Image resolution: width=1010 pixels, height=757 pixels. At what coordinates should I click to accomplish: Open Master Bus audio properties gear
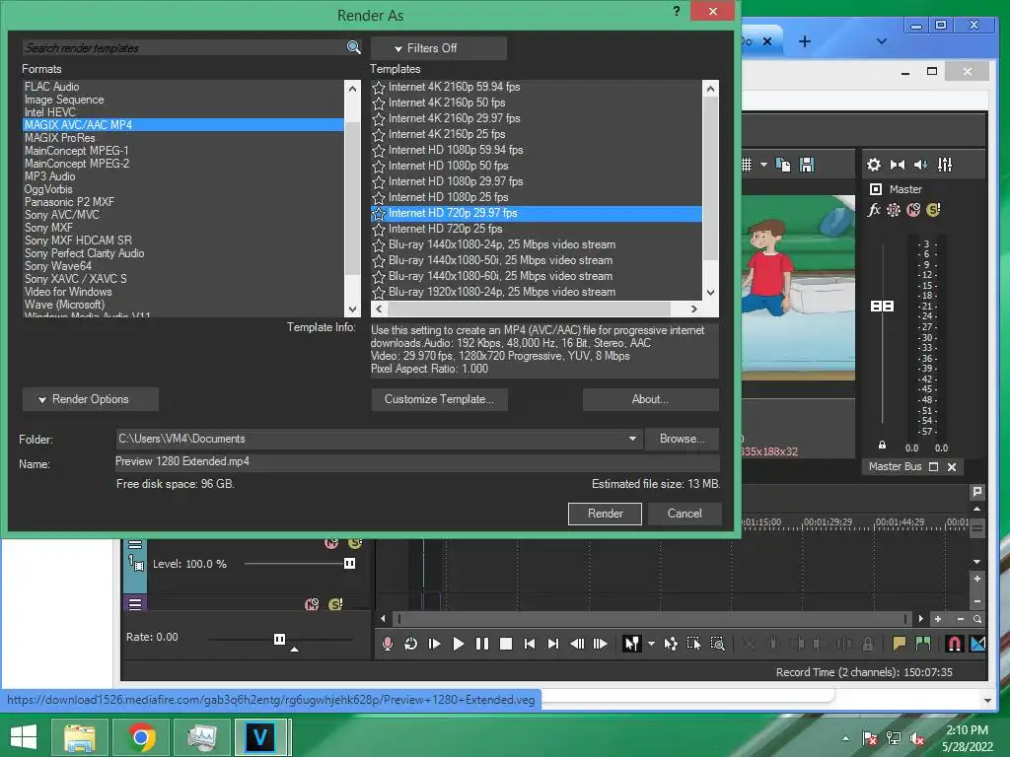coord(874,165)
